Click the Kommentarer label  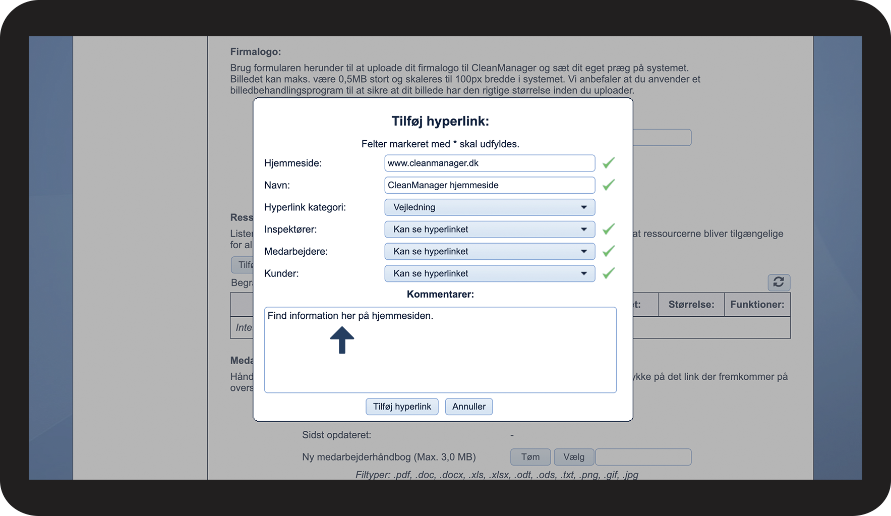coord(440,294)
